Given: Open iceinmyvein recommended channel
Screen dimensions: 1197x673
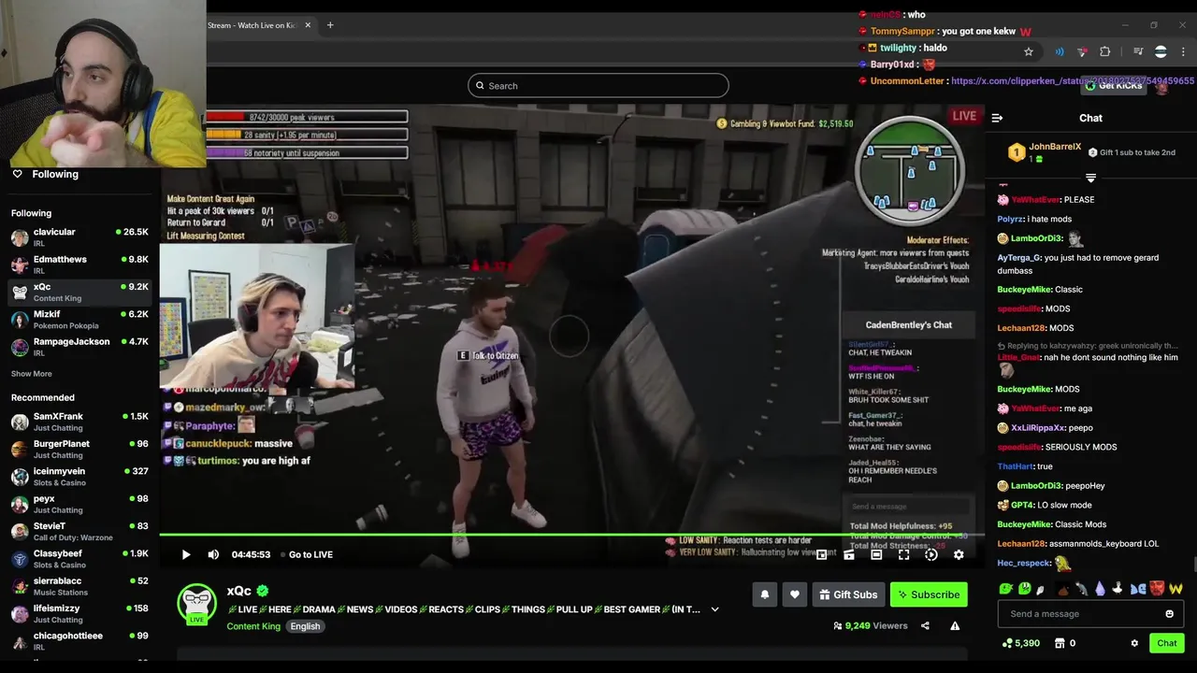Looking at the screenshot, I should coord(79,477).
